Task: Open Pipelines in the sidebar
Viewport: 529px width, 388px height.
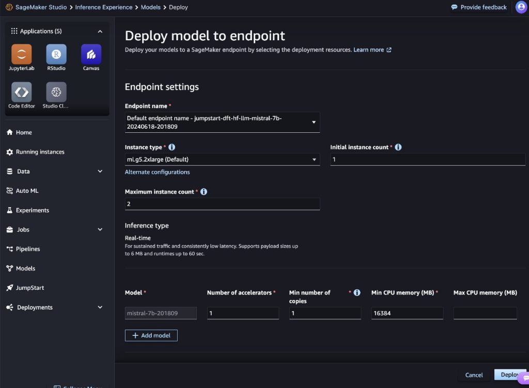Action: pos(23,249)
